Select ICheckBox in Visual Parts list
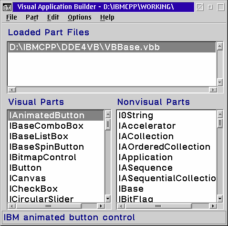This screenshot has width=228, height=226. [56, 189]
